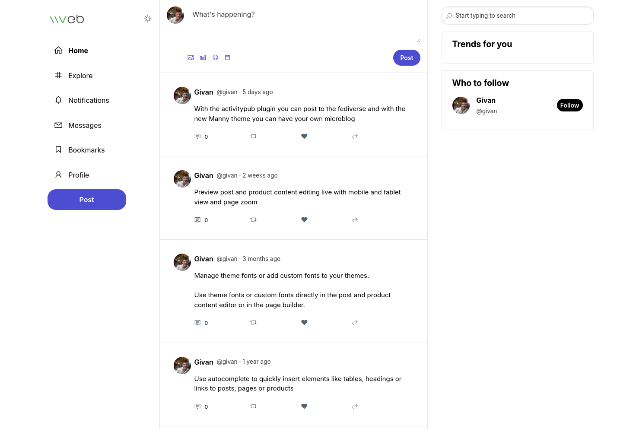
Task: Open comments on the autocomplete post
Action: coord(198,406)
